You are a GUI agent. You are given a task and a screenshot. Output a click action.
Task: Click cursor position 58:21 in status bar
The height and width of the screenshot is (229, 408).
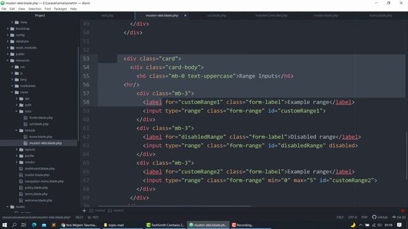tap(79, 218)
